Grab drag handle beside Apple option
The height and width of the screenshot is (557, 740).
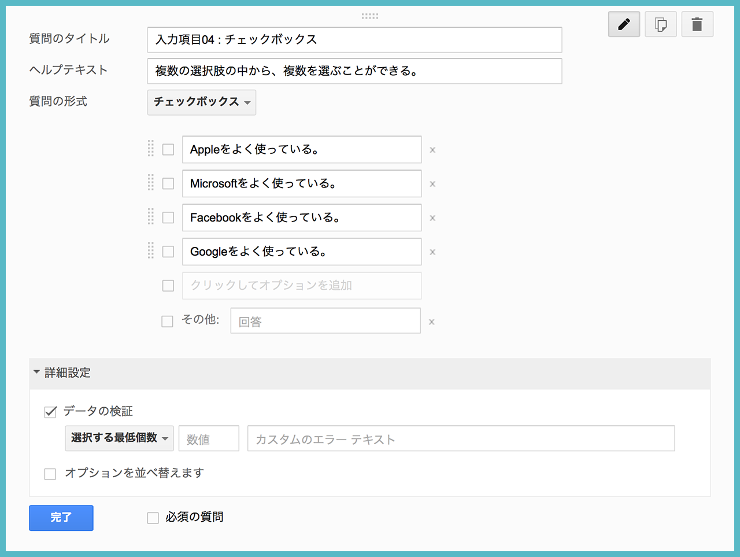click(x=151, y=149)
